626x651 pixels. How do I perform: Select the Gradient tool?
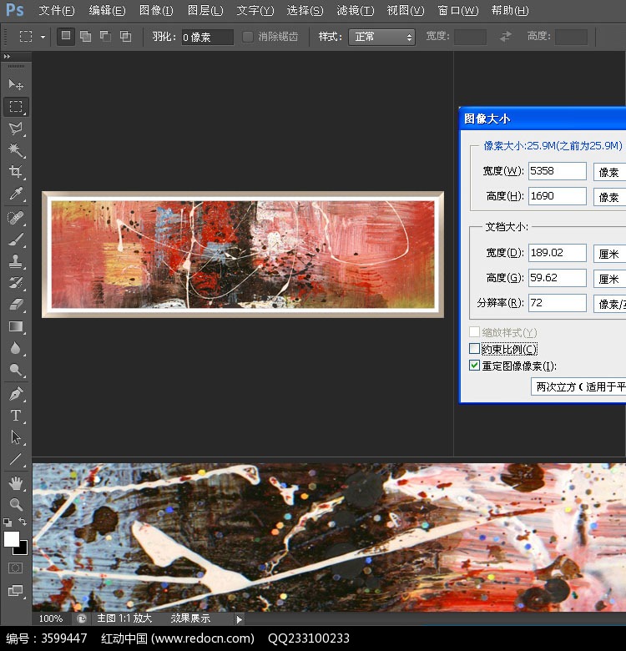(x=16, y=326)
